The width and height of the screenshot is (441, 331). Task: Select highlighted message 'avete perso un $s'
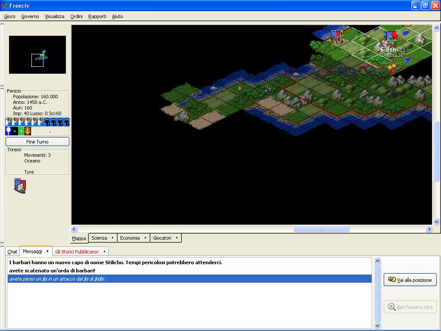point(189,279)
